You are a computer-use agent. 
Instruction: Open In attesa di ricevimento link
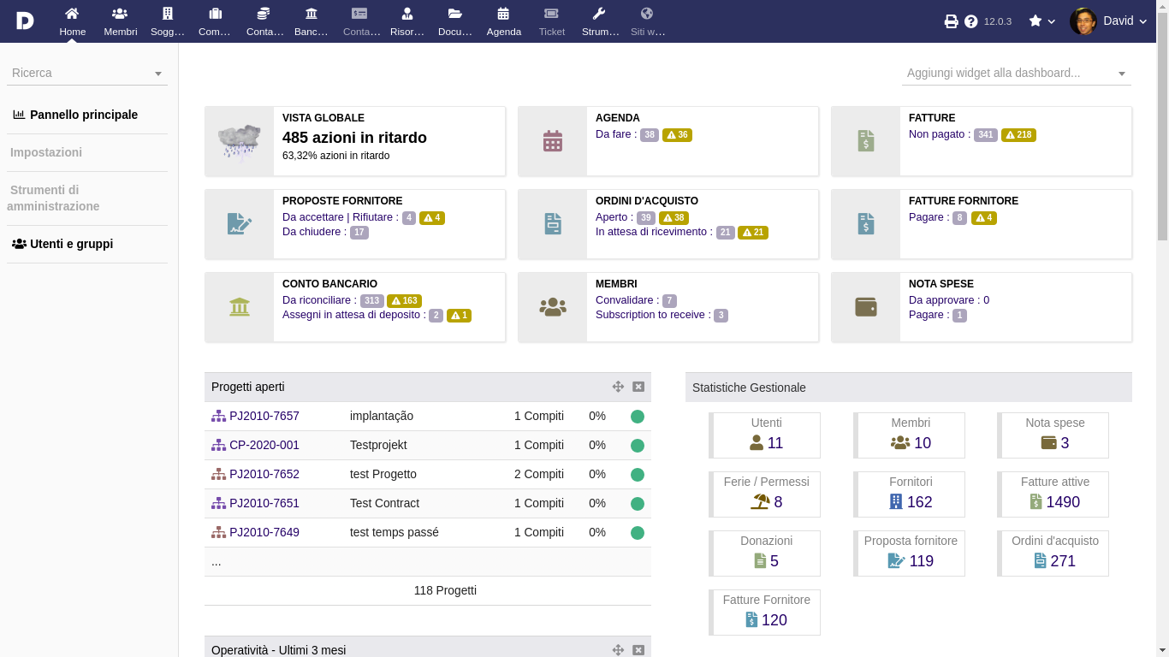[x=654, y=232]
